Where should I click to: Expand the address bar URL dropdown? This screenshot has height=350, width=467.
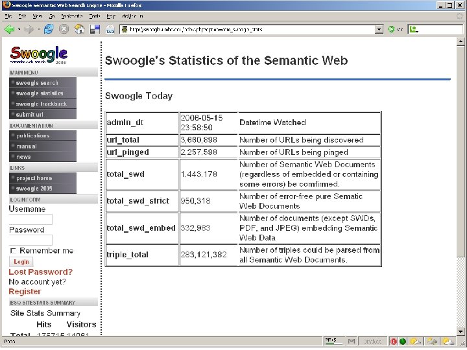click(379, 29)
